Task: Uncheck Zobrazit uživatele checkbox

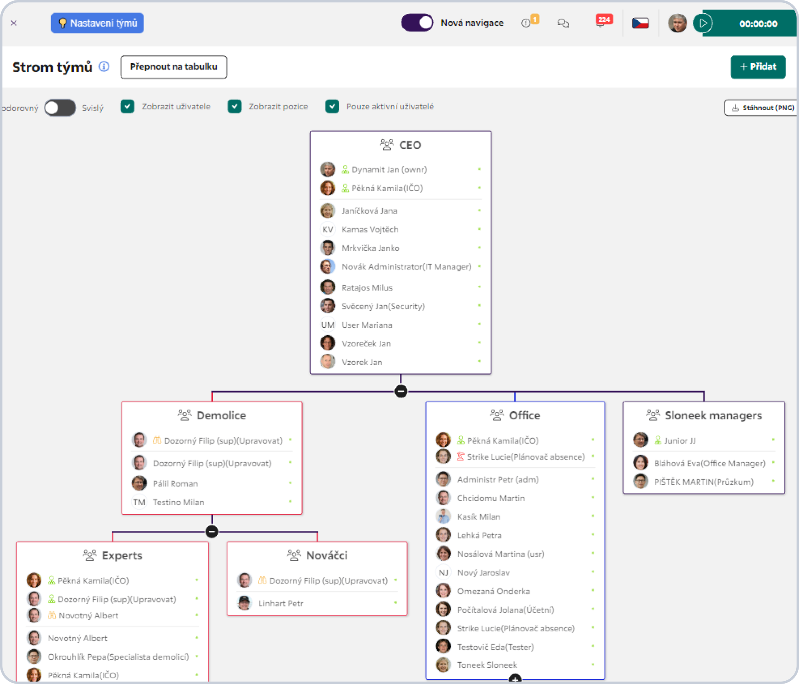Action: (127, 107)
